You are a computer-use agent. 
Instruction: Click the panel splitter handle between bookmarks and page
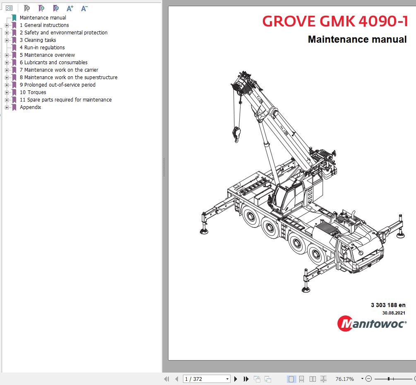pos(164,167)
